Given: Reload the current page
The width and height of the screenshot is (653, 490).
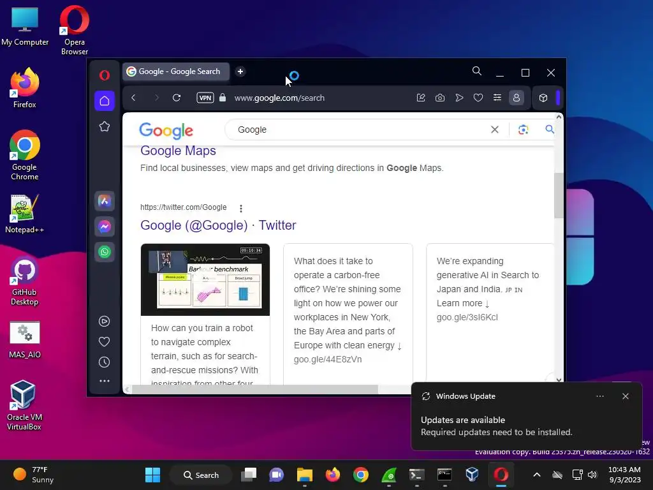Looking at the screenshot, I should click(x=177, y=98).
